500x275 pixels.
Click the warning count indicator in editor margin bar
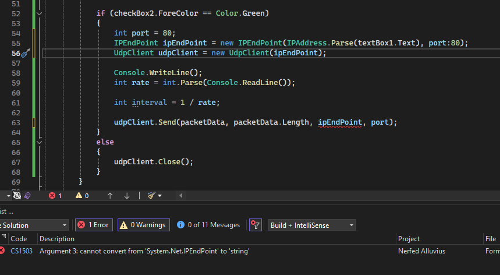click(82, 196)
